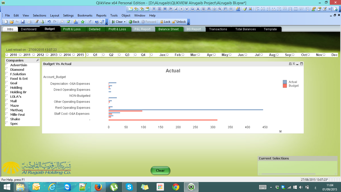Click the Quick Chart wizard icon
This screenshot has height=192, width=341.
click(x=76, y=22)
